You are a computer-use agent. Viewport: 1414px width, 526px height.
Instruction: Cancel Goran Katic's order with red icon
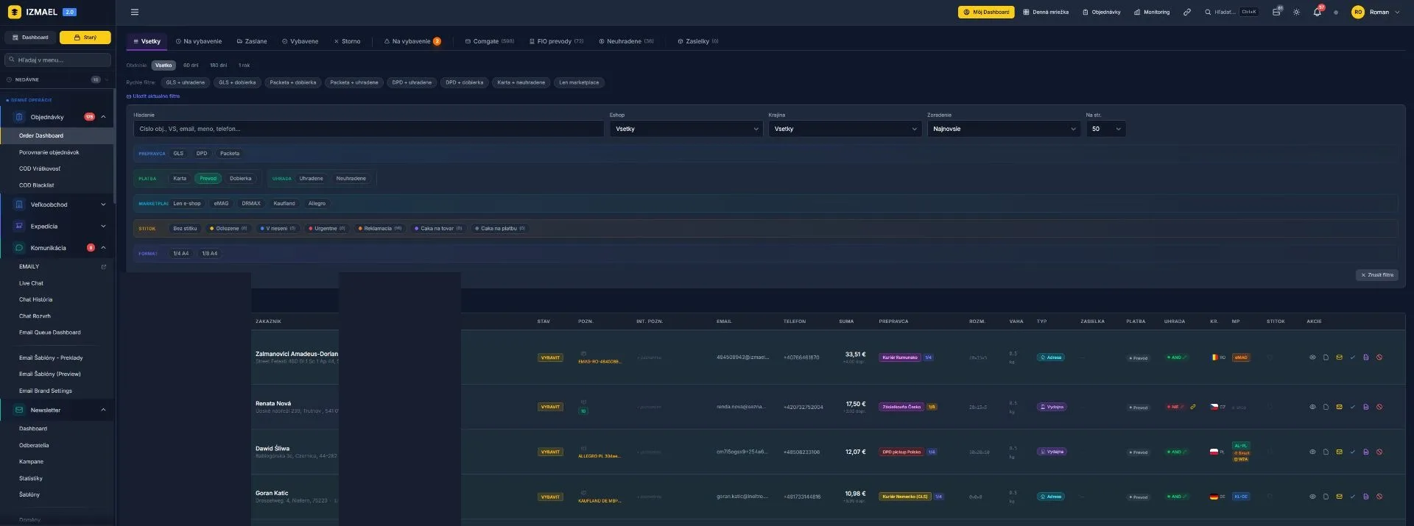coord(1379,497)
